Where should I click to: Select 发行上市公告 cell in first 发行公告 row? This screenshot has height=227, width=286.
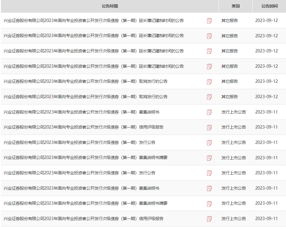pos(234,142)
